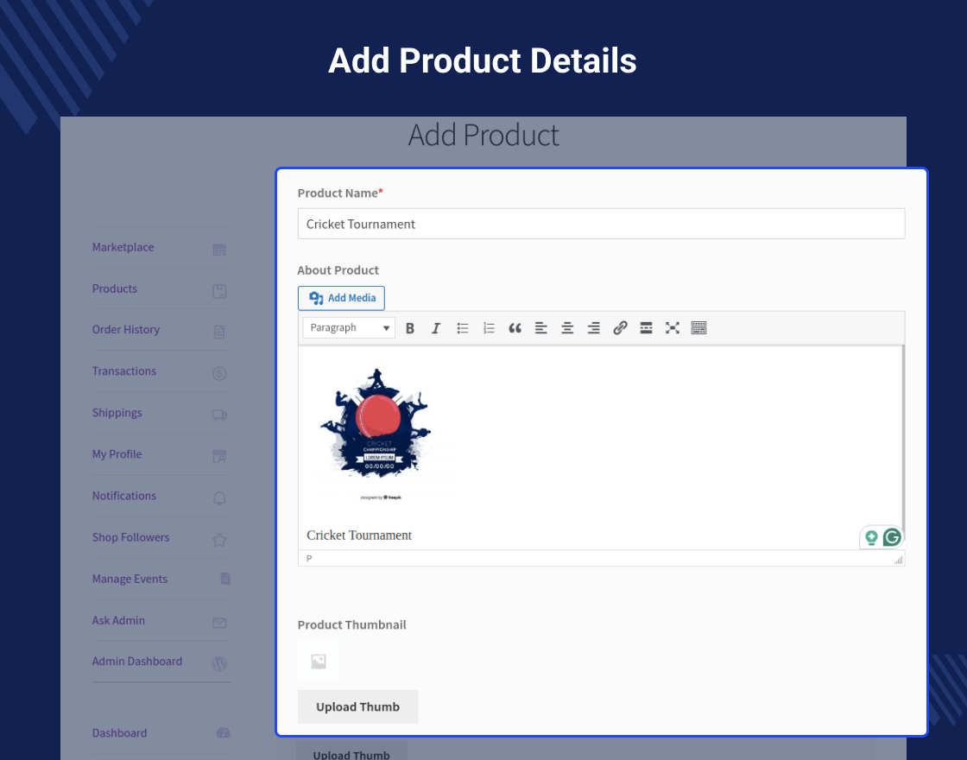Align text left
This screenshot has width=967, height=760.
(540, 328)
